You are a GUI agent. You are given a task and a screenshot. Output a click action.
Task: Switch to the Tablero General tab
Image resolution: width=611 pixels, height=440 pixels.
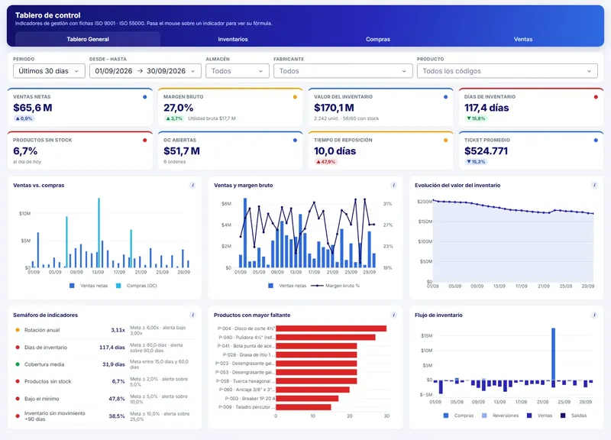coord(88,39)
